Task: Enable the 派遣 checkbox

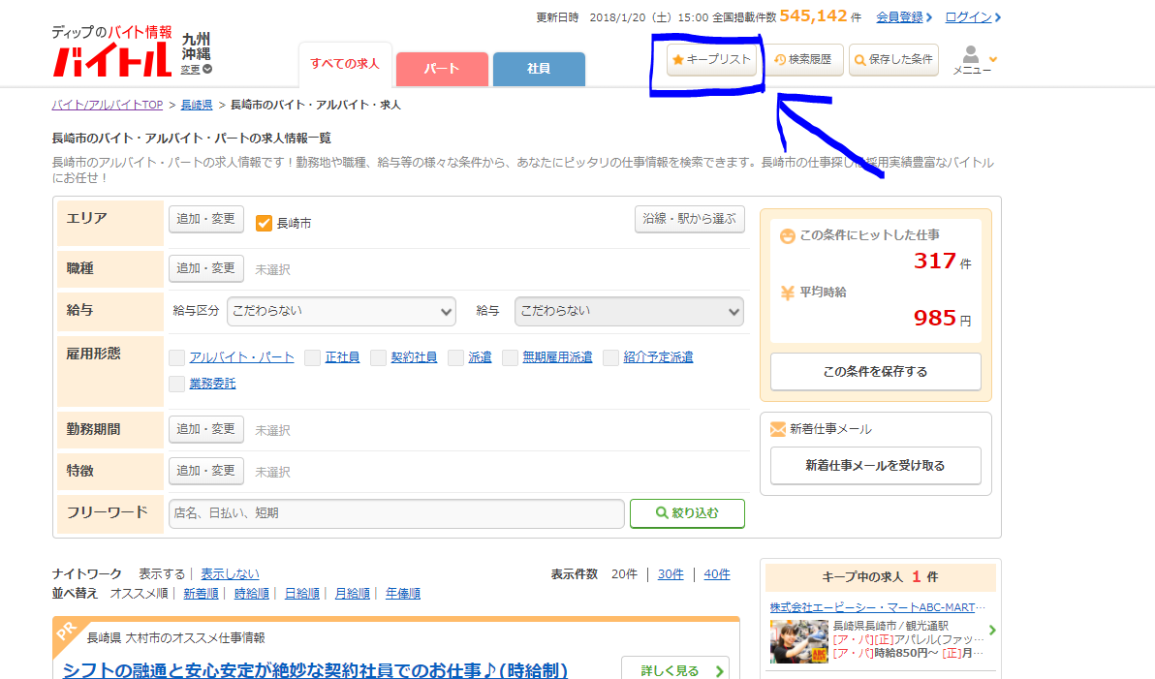Action: (456, 358)
